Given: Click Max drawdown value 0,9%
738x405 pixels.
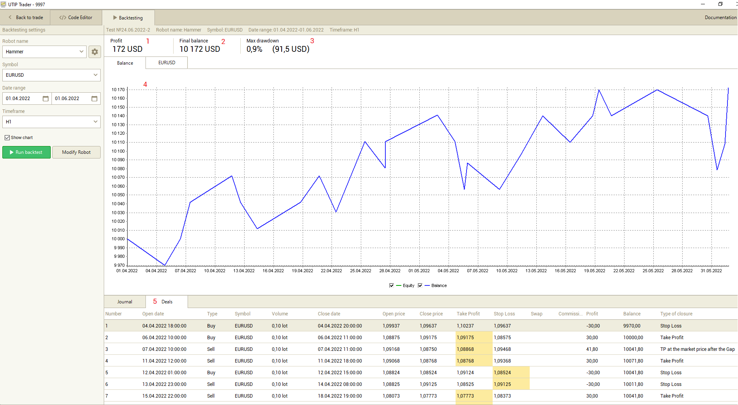Looking at the screenshot, I should click(254, 49).
